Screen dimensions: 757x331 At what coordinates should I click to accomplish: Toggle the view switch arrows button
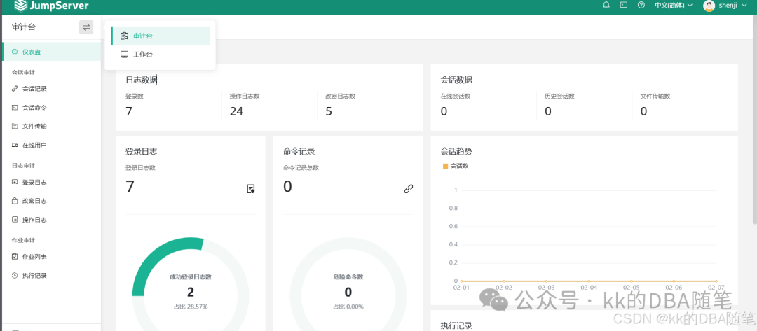[86, 27]
